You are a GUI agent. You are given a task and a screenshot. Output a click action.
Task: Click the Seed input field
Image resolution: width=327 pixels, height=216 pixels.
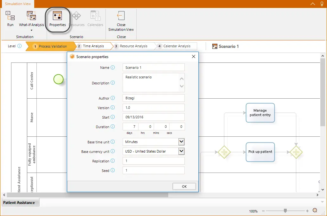pyautogui.click(x=153, y=170)
